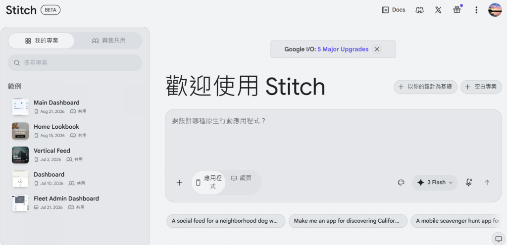The image size is (507, 245).
Task: Open the X (Twitter) icon
Action: 438,10
